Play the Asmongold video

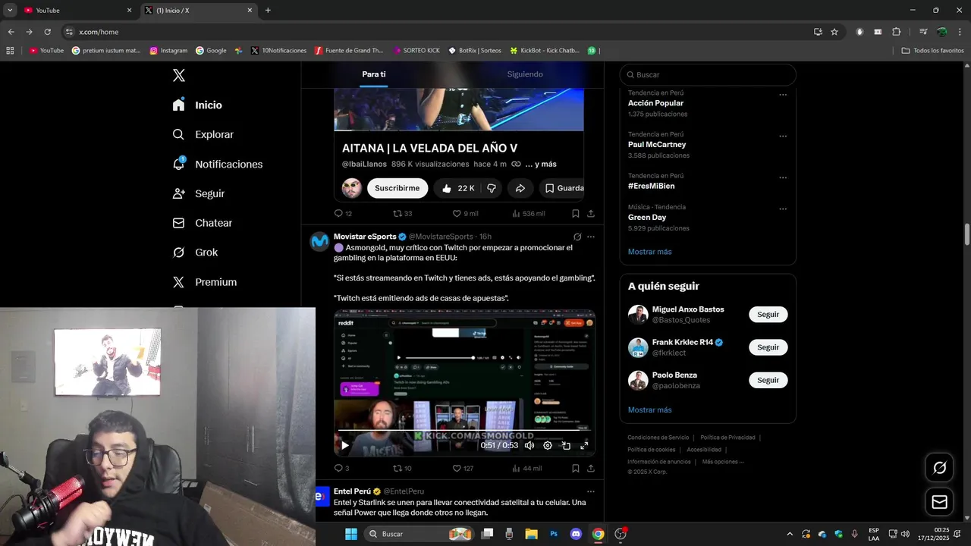point(344,446)
